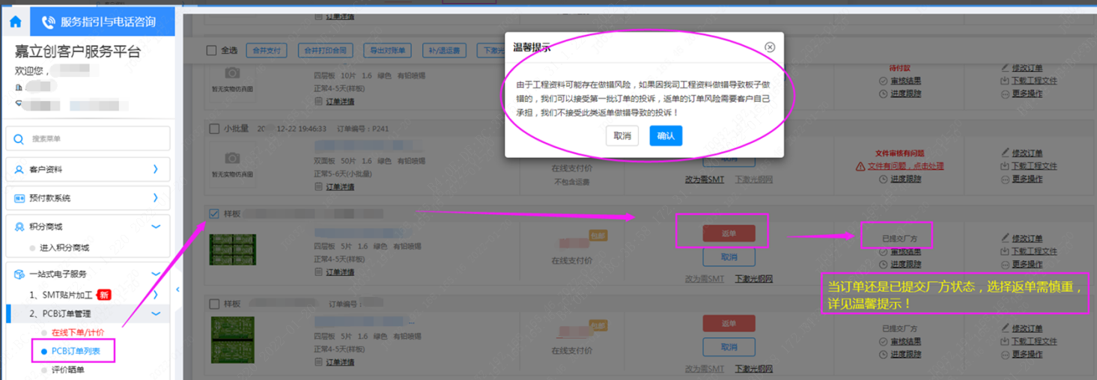Close the 温馨提示 dialog with X icon
The width and height of the screenshot is (1097, 380).
coord(769,47)
